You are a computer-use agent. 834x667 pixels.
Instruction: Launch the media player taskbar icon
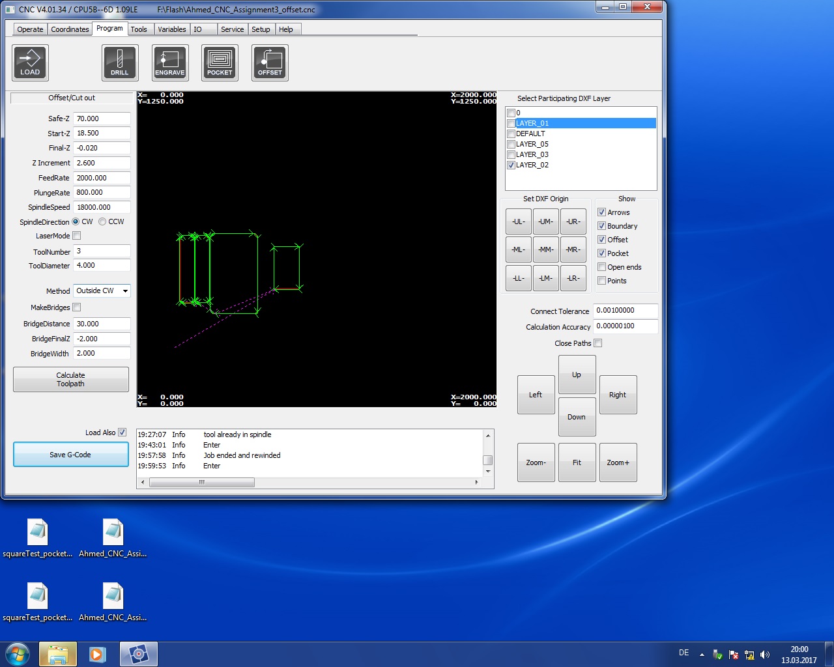[98, 654]
